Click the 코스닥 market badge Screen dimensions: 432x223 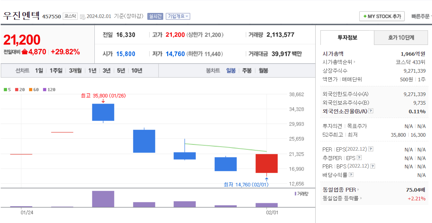tap(70, 16)
